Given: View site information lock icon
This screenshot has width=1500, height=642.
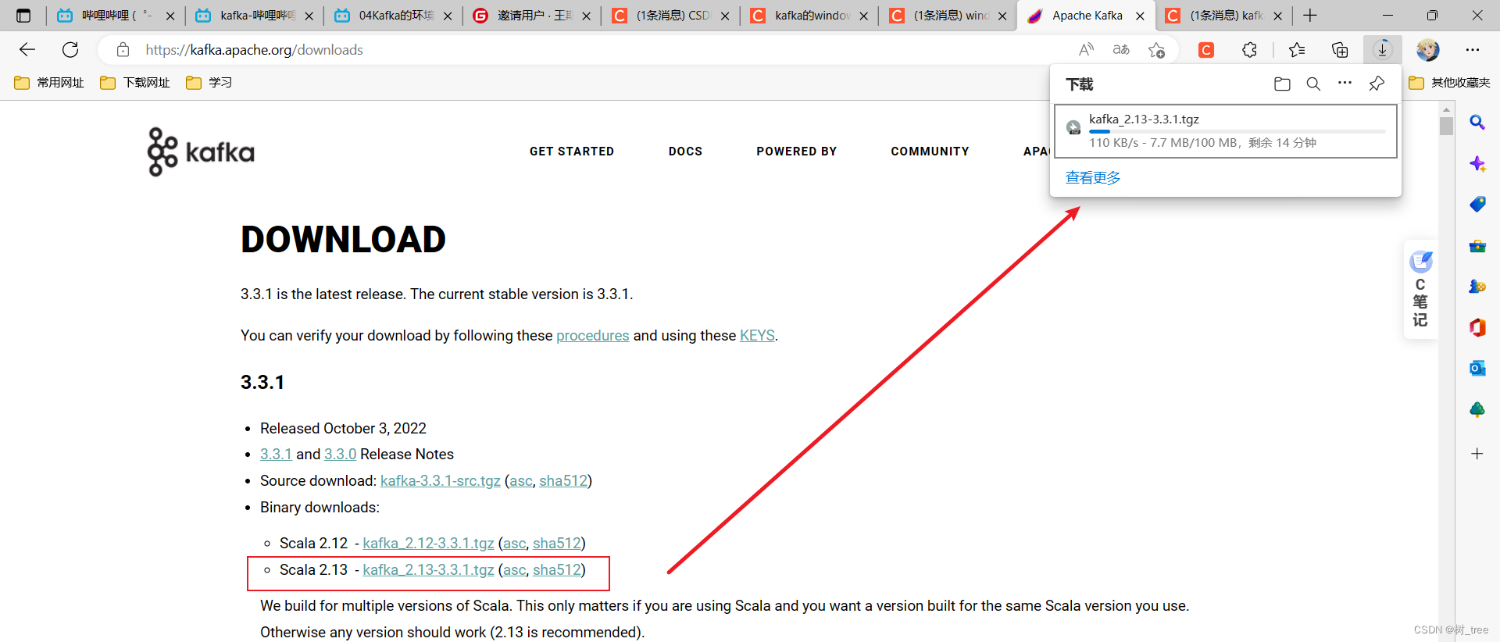Looking at the screenshot, I should click(123, 50).
